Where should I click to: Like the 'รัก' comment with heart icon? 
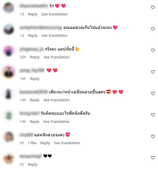[153, 8]
